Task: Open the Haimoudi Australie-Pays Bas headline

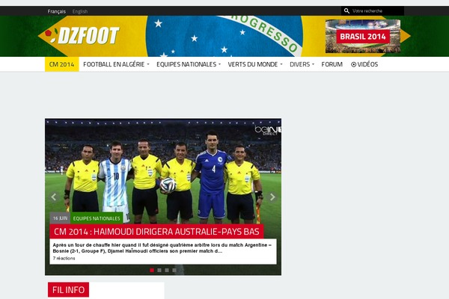Action: pos(156,232)
